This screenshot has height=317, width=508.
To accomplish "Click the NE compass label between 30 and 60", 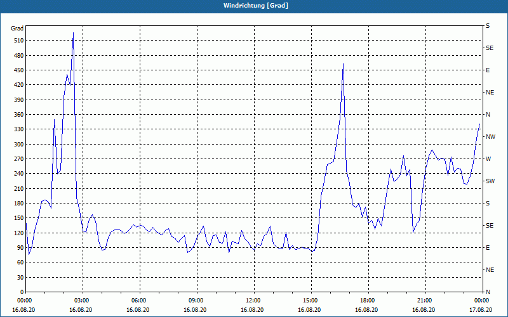I will [490, 270].
